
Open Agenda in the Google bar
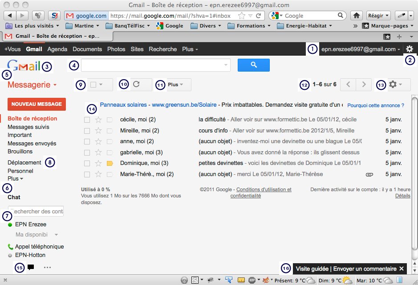[57, 49]
